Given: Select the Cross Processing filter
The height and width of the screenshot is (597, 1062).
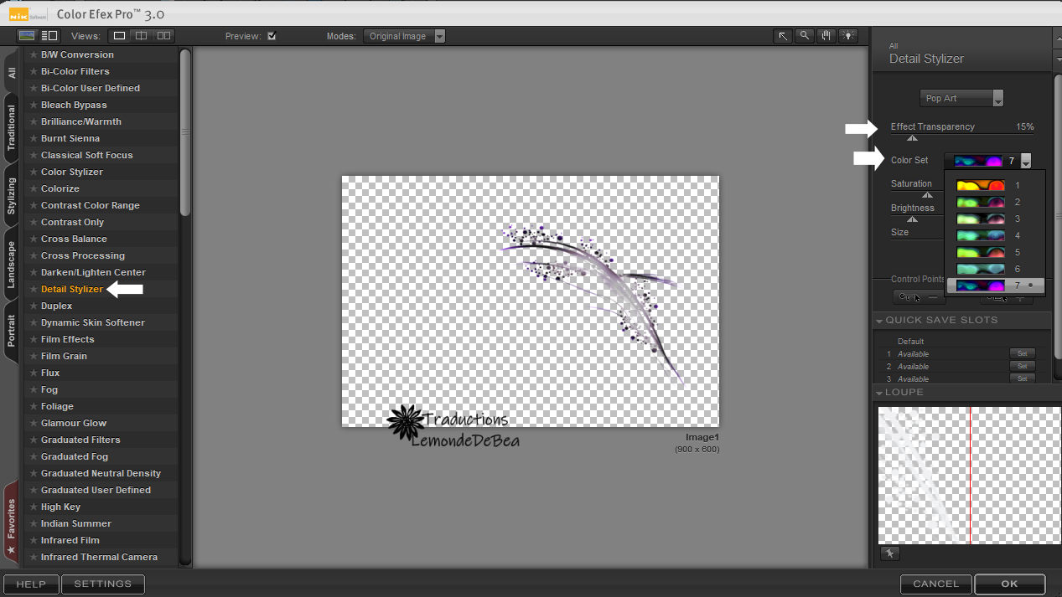Looking at the screenshot, I should (101, 255).
